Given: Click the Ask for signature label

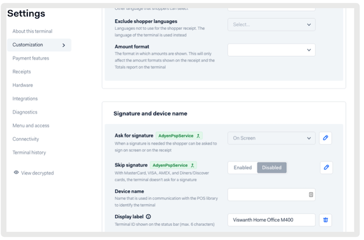Looking at the screenshot, I should tap(134, 135).
